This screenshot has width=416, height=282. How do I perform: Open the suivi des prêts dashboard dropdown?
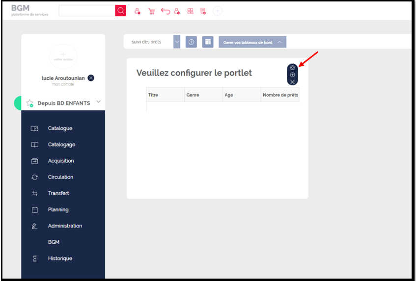click(177, 42)
